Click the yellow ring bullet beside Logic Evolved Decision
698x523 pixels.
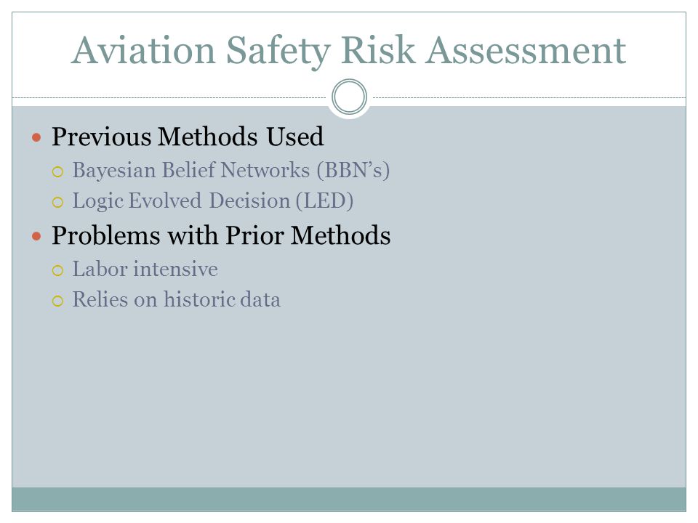point(58,203)
